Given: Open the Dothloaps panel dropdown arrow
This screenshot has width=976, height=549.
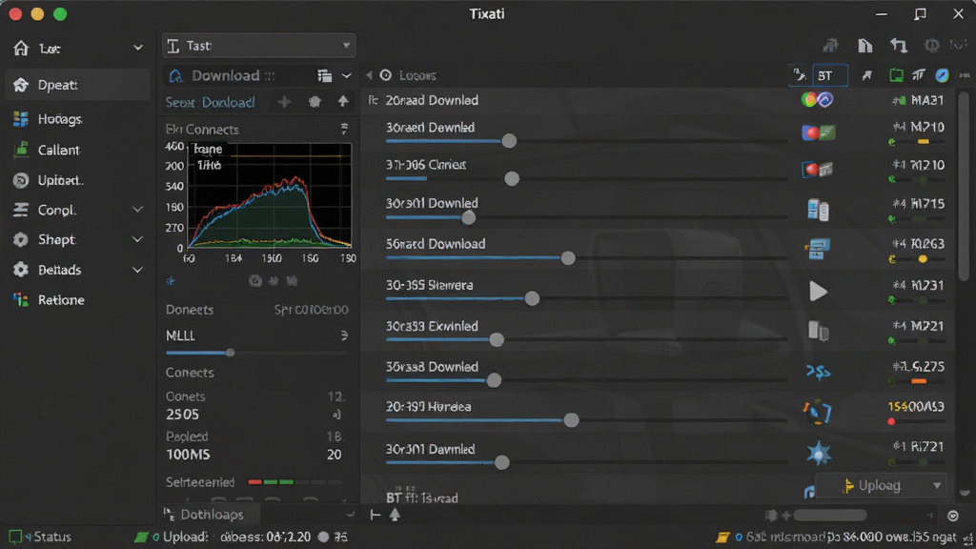Looking at the screenshot, I should [x=350, y=515].
